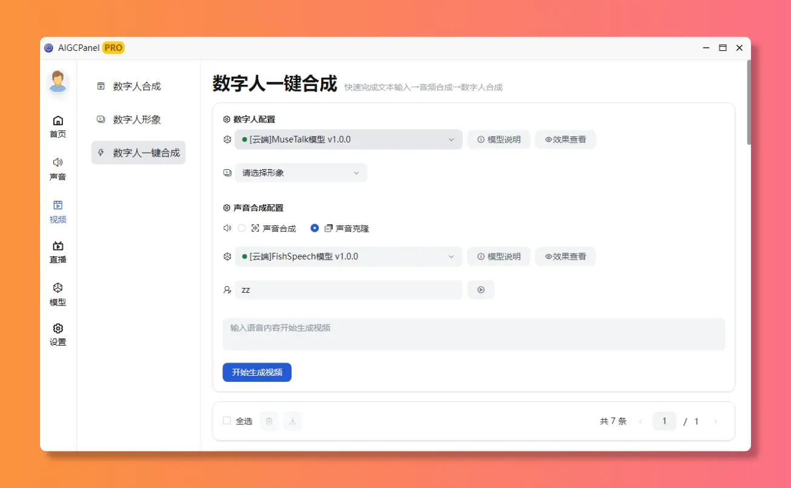
Task: Select the 声音克隆 radio option
Action: pyautogui.click(x=315, y=229)
